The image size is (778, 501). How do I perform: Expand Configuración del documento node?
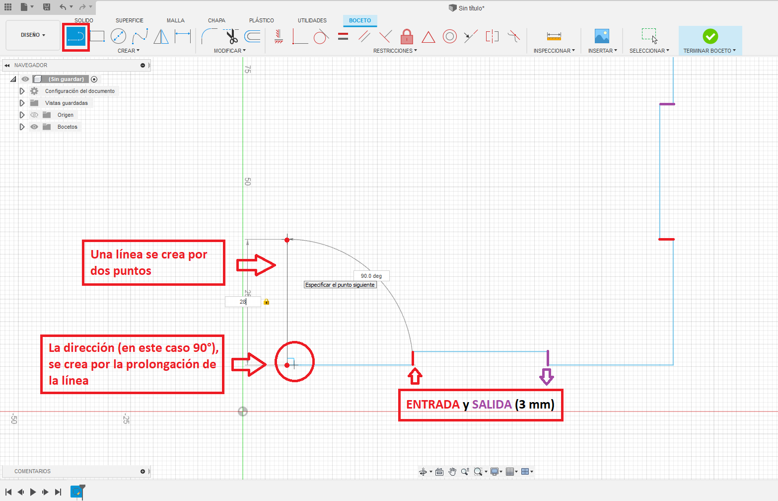(x=22, y=91)
